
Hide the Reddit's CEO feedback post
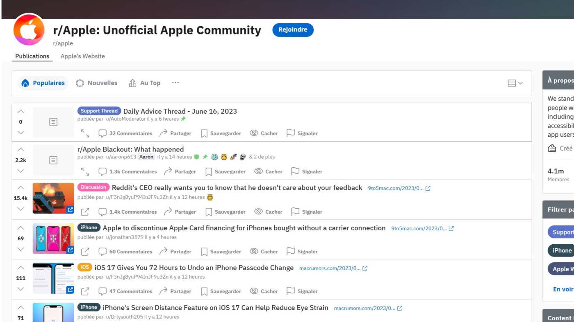click(x=268, y=212)
